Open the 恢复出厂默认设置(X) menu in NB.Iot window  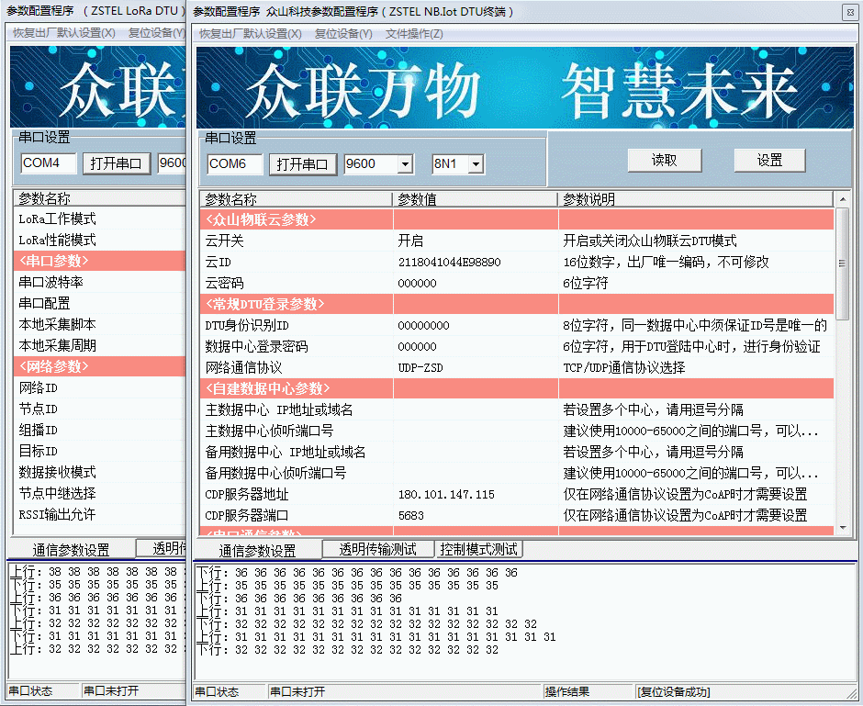(250, 34)
